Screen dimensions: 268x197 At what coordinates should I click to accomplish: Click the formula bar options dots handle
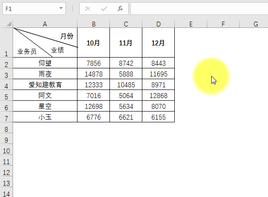click(x=73, y=9)
